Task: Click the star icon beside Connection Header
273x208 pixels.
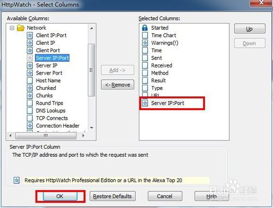Action: point(29,126)
